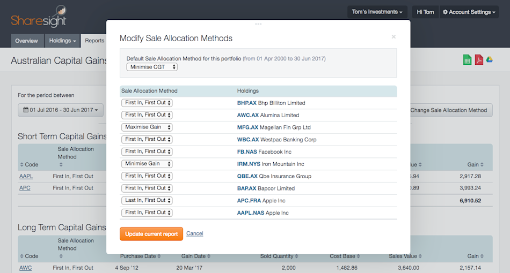
Task: Sort Long Term table by Gain Date
Action: pos(196,256)
